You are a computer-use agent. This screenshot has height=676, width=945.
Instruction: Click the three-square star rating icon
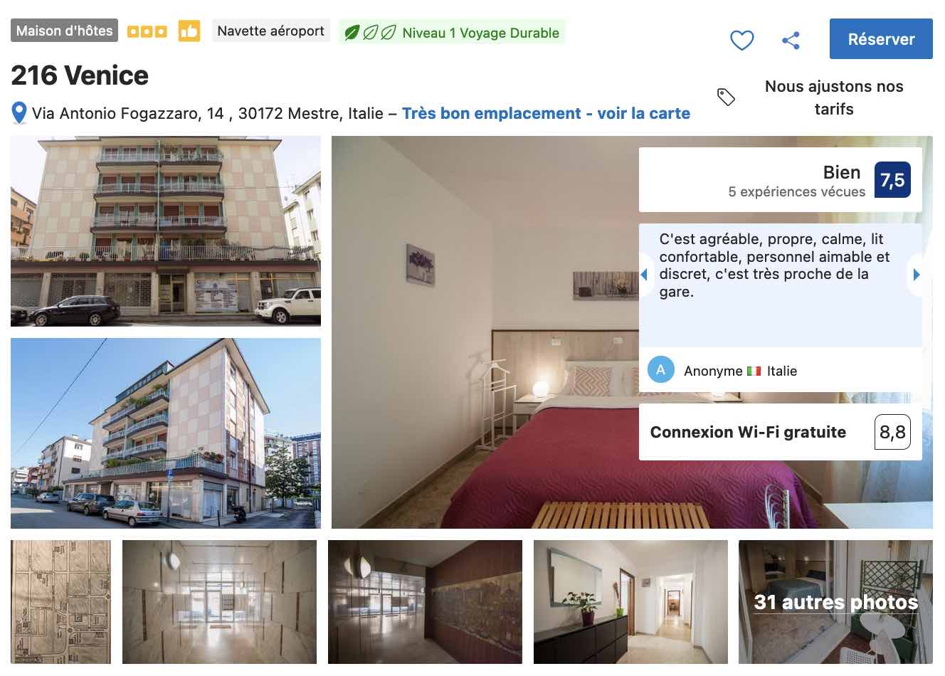click(147, 31)
